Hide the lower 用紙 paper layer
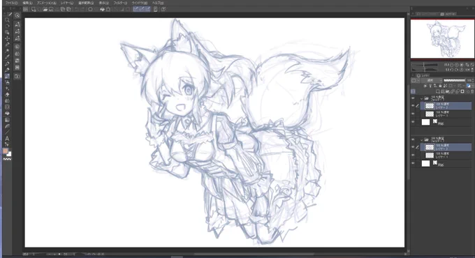The height and width of the screenshot is (258, 475). [x=413, y=163]
